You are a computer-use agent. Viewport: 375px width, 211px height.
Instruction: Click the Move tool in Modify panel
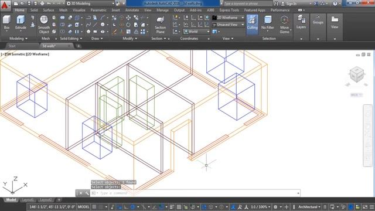128,18
